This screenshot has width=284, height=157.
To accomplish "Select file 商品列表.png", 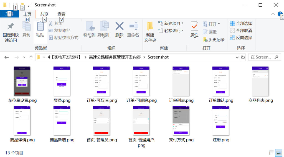I will coord(261,85).
